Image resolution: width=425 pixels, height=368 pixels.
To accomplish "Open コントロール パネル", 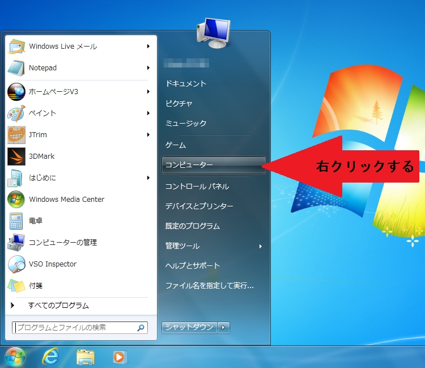I will tap(197, 187).
